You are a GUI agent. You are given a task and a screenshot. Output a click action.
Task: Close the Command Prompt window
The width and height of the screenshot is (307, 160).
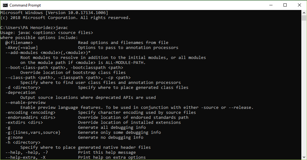[299, 5]
